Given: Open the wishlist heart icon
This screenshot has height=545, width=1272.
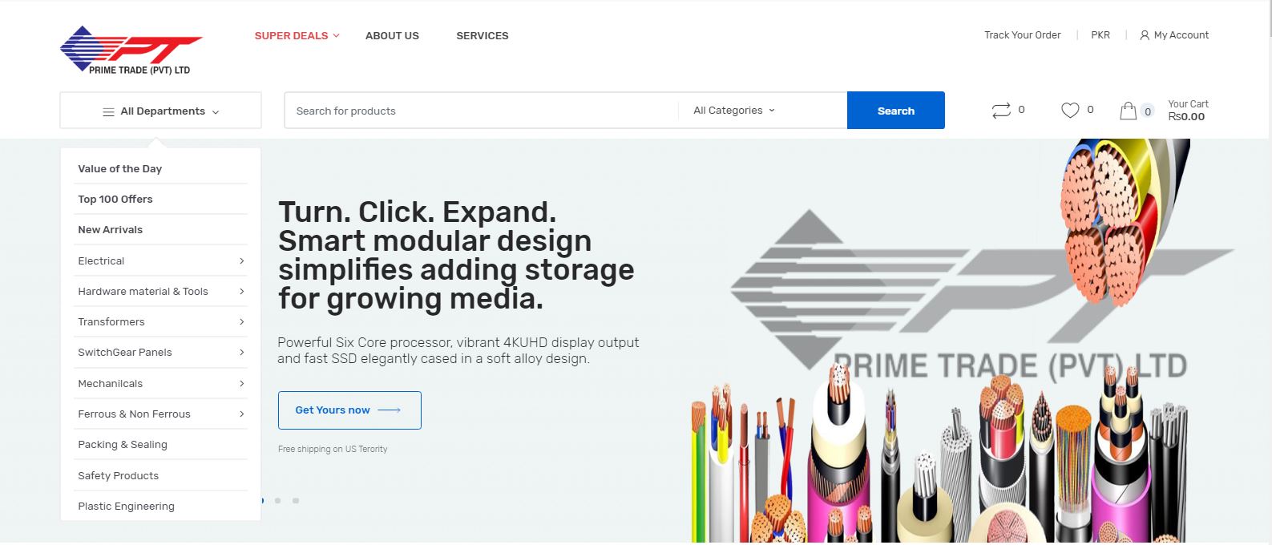Looking at the screenshot, I should [1070, 111].
